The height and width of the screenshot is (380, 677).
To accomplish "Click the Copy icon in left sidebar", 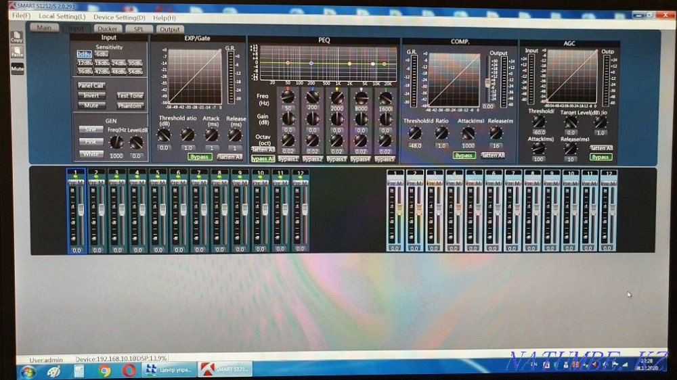I will pyautogui.click(x=17, y=37).
